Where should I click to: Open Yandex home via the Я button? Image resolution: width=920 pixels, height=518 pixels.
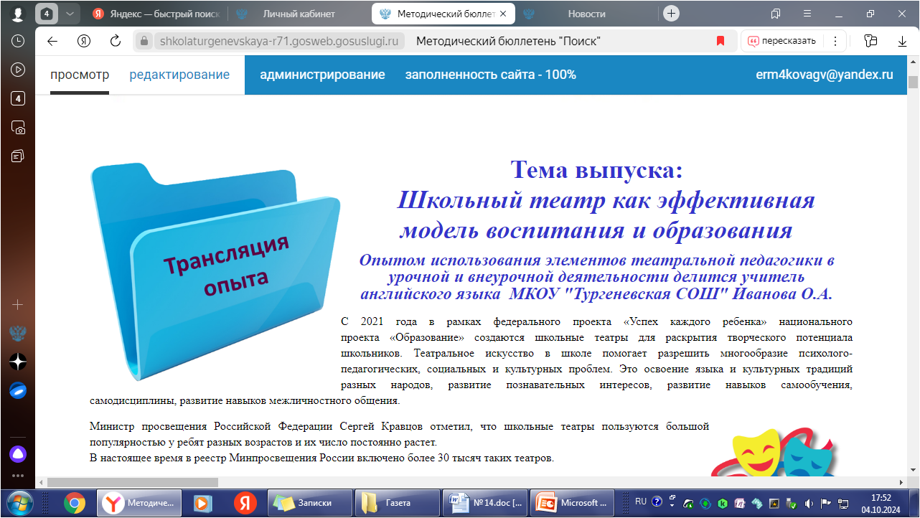pyautogui.click(x=84, y=41)
